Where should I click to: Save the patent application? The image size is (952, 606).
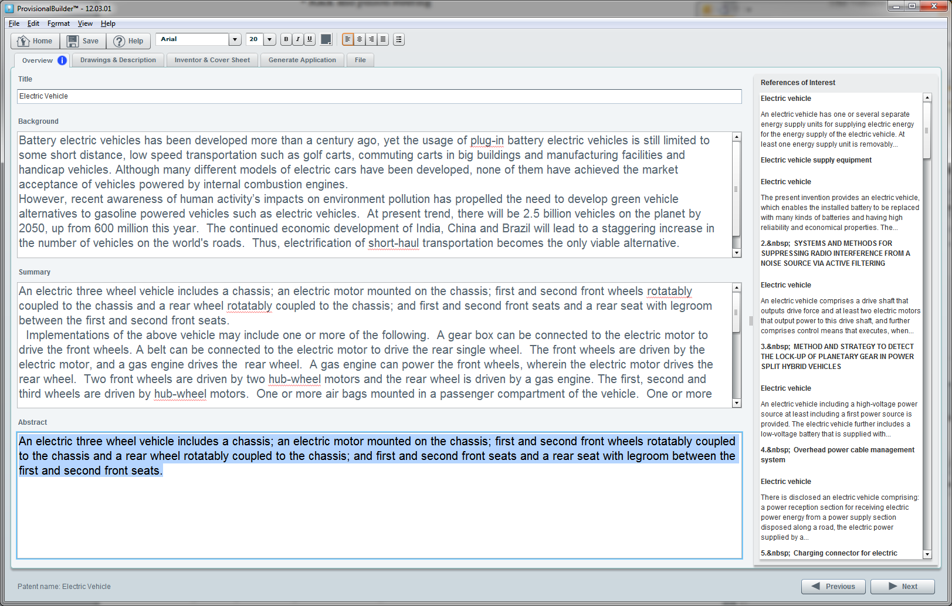pos(83,41)
